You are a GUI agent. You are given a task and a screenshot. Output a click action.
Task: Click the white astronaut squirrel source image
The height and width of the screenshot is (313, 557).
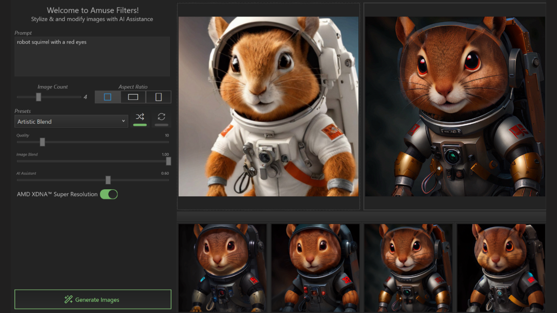pos(268,107)
